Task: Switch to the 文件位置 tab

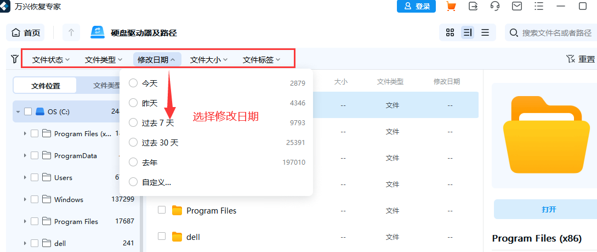Action: pyautogui.click(x=46, y=86)
